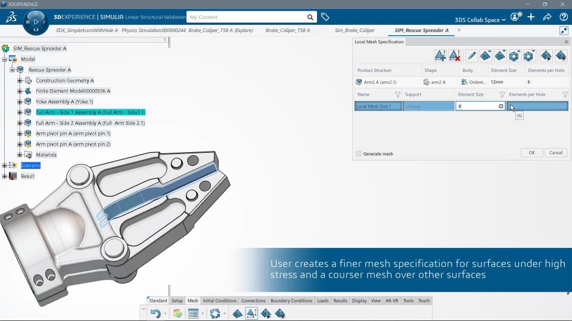Click the hexagon outline icon with down arrow
This screenshot has height=321, width=572.
(529, 56)
